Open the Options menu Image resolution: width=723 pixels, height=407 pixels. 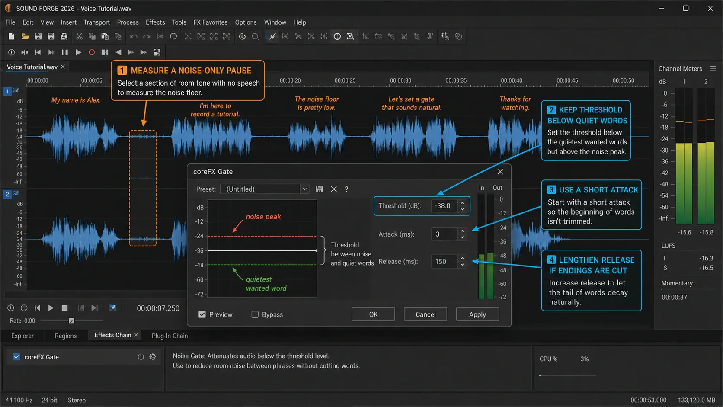point(246,22)
